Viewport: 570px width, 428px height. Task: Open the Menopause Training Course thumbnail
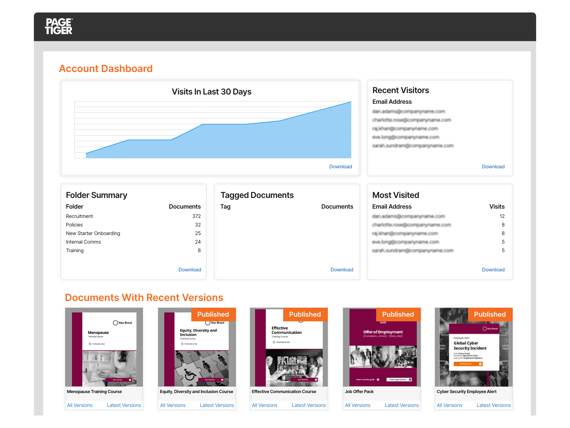[104, 347]
